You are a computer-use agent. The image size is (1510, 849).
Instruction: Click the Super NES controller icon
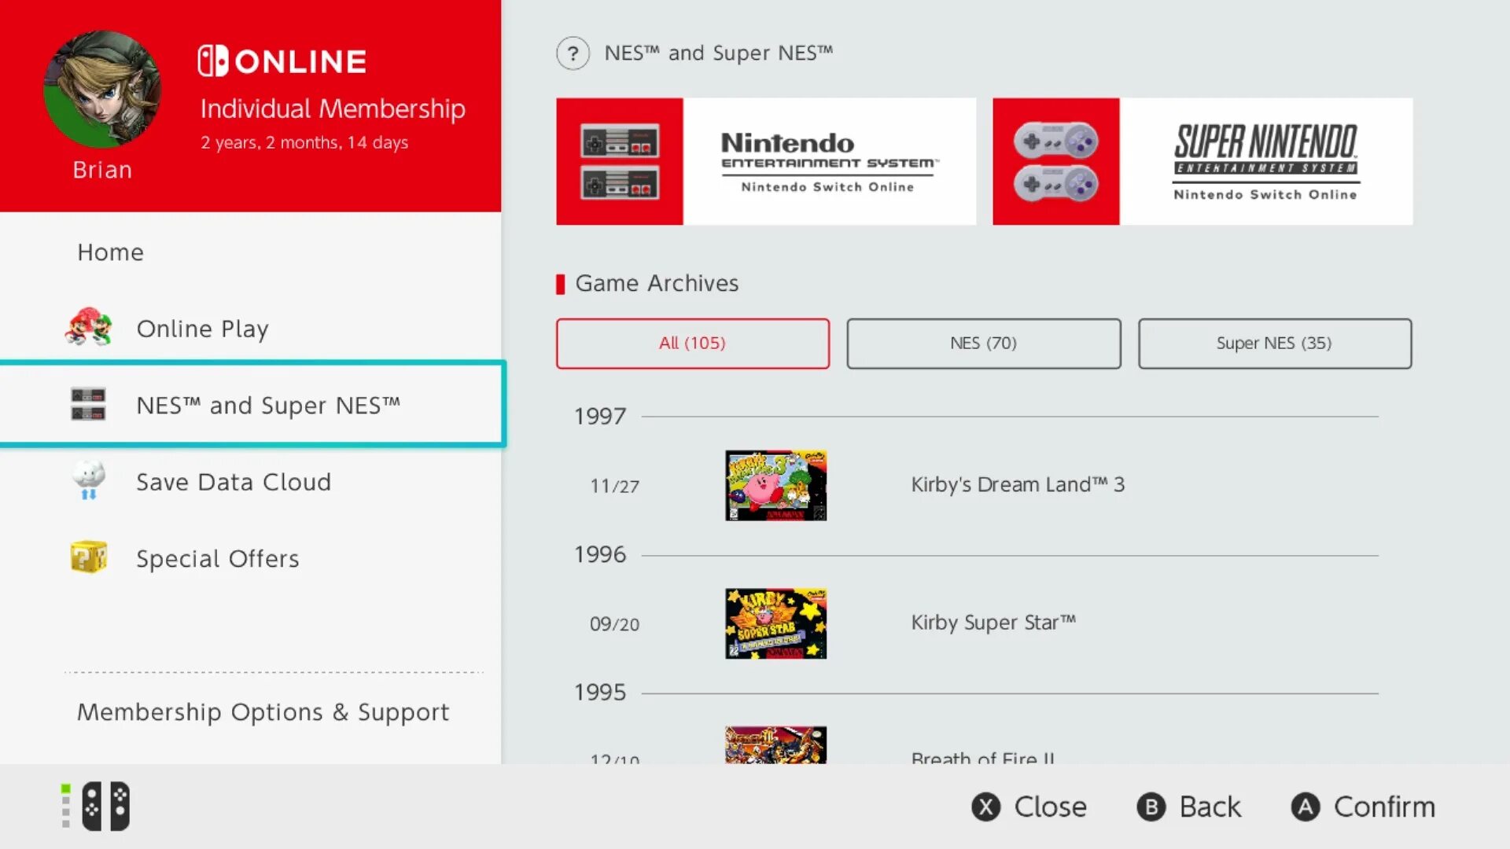(1055, 160)
